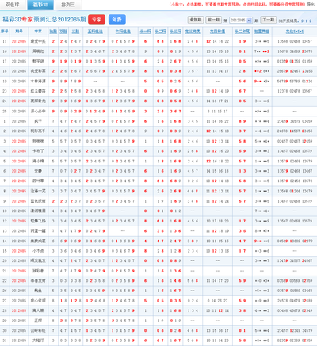
Task: Click the 五码组选 column header link
Action: click(95, 32)
